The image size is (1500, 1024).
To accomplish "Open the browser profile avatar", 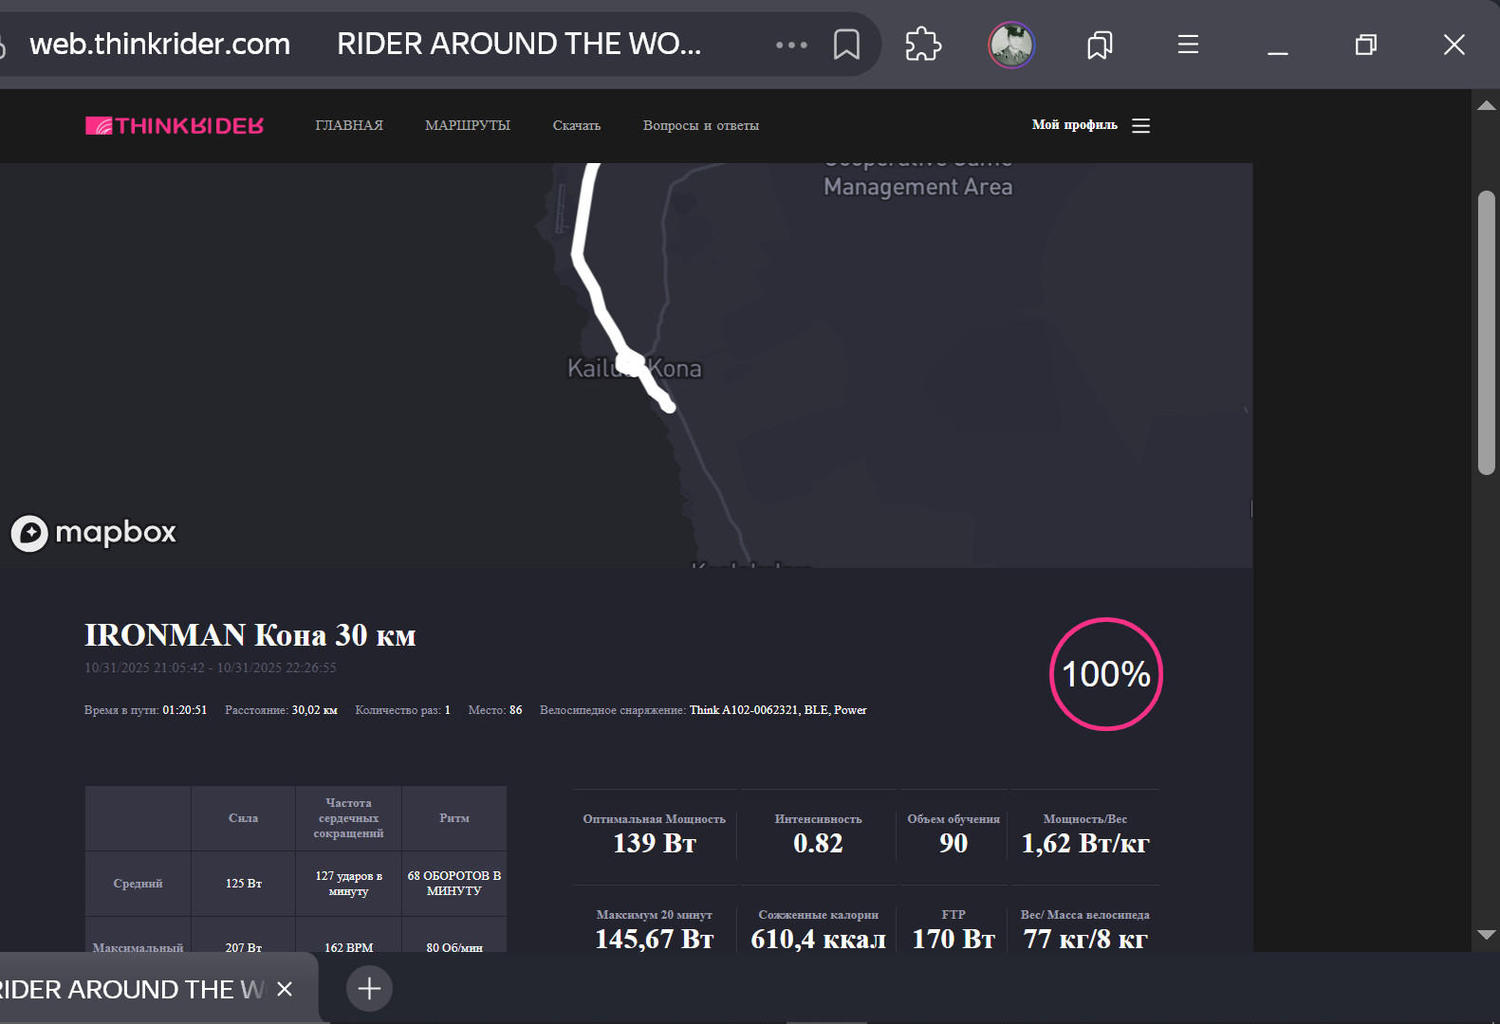I will [1011, 45].
